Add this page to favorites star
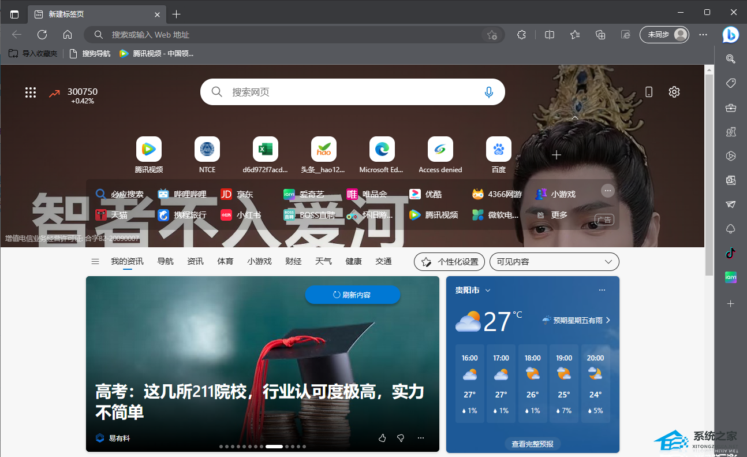 (492, 35)
